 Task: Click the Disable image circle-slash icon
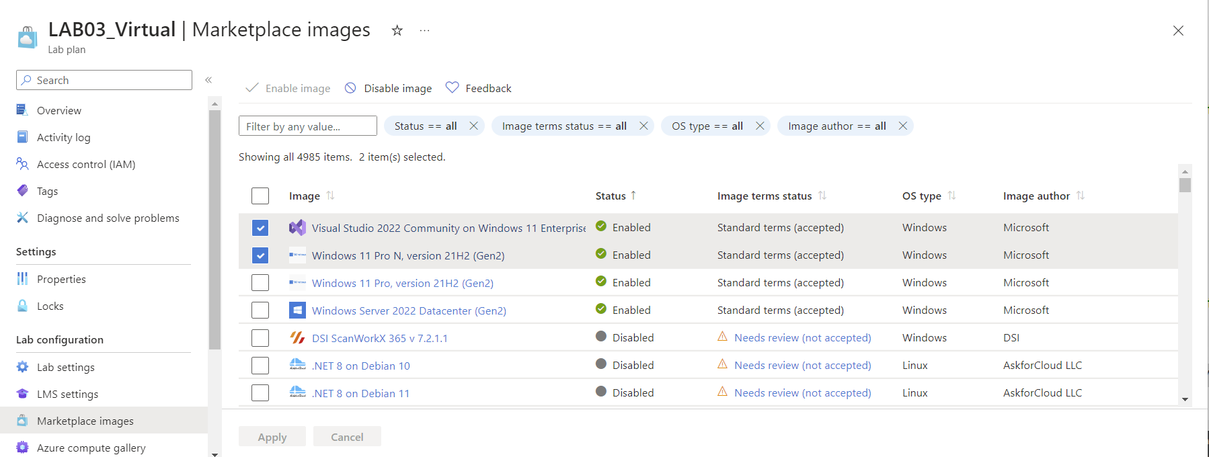(x=350, y=88)
